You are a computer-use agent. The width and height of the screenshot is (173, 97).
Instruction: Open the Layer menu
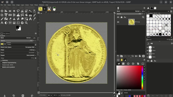point(22,5)
